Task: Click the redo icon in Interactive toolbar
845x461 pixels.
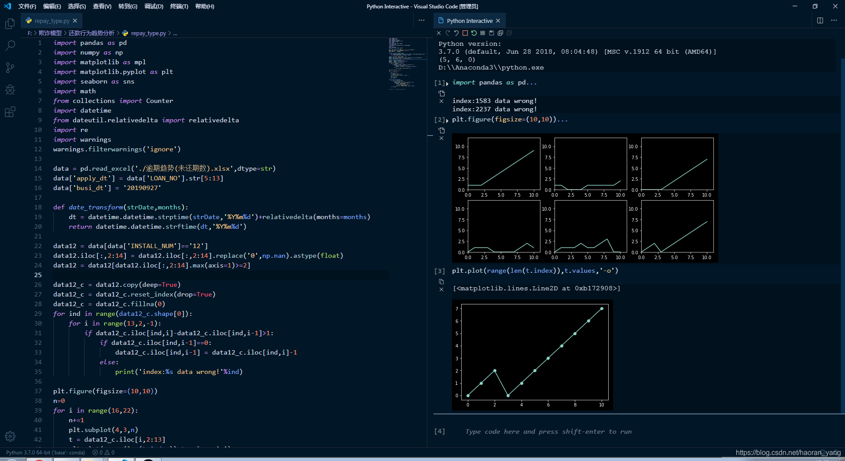Action: (x=448, y=33)
